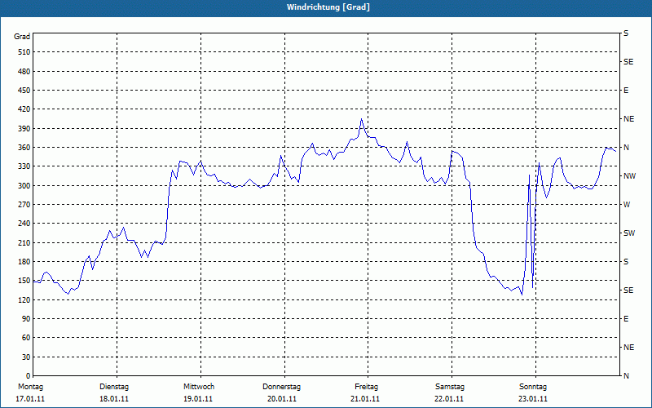Click the 0 value on left axis
Viewport: 652px width, 408px height.
pos(28,376)
